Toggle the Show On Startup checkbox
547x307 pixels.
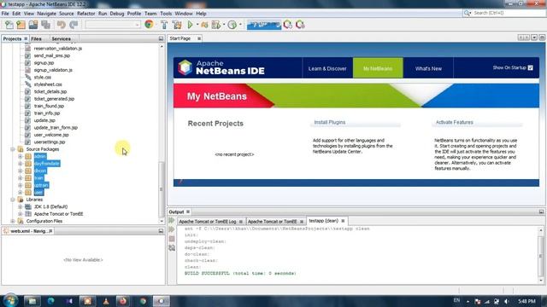tap(530, 68)
